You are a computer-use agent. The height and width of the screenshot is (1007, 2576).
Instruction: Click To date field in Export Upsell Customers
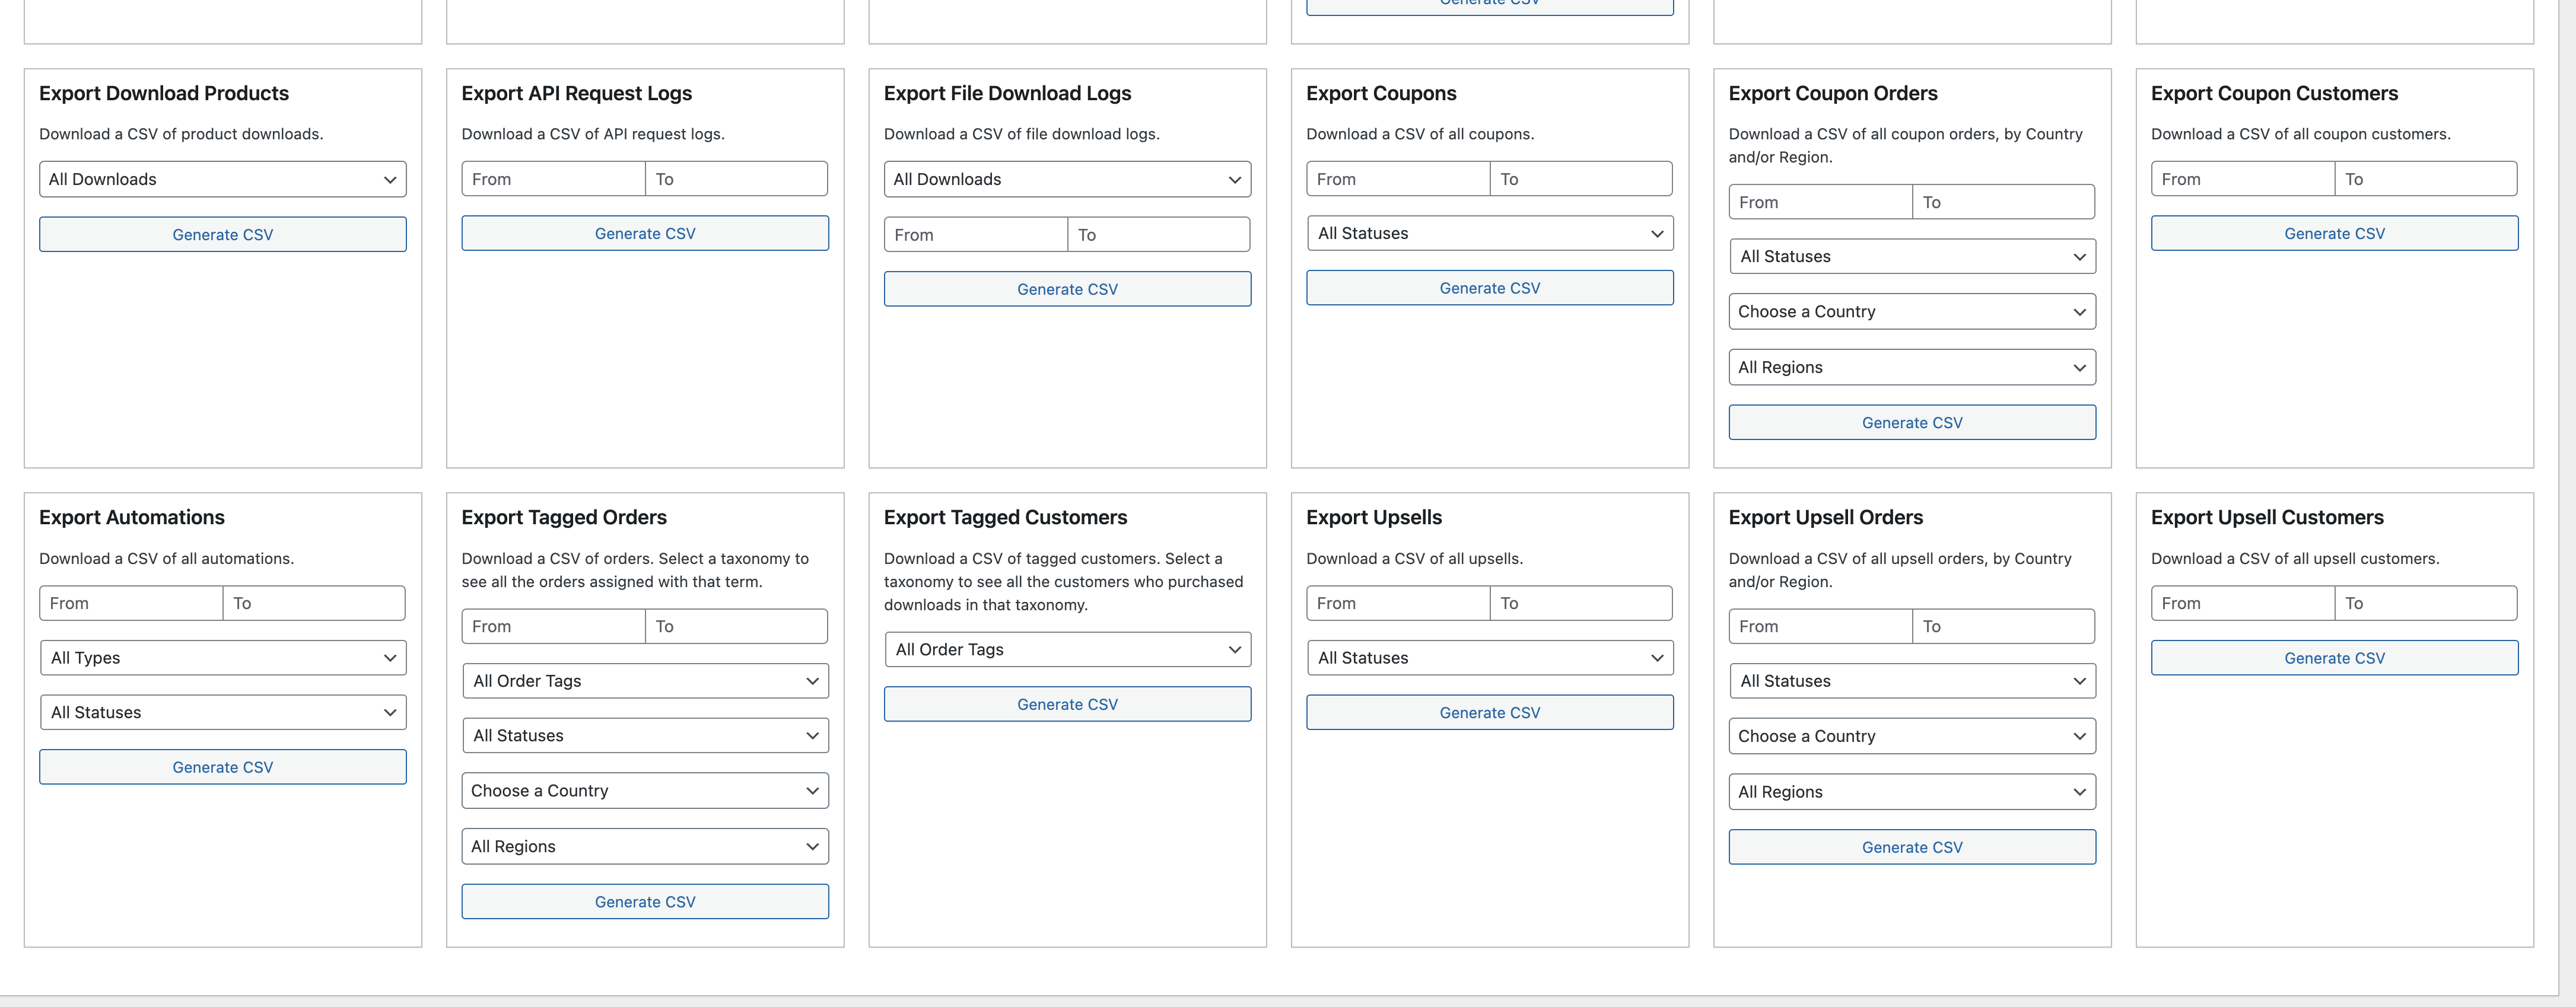[2426, 603]
